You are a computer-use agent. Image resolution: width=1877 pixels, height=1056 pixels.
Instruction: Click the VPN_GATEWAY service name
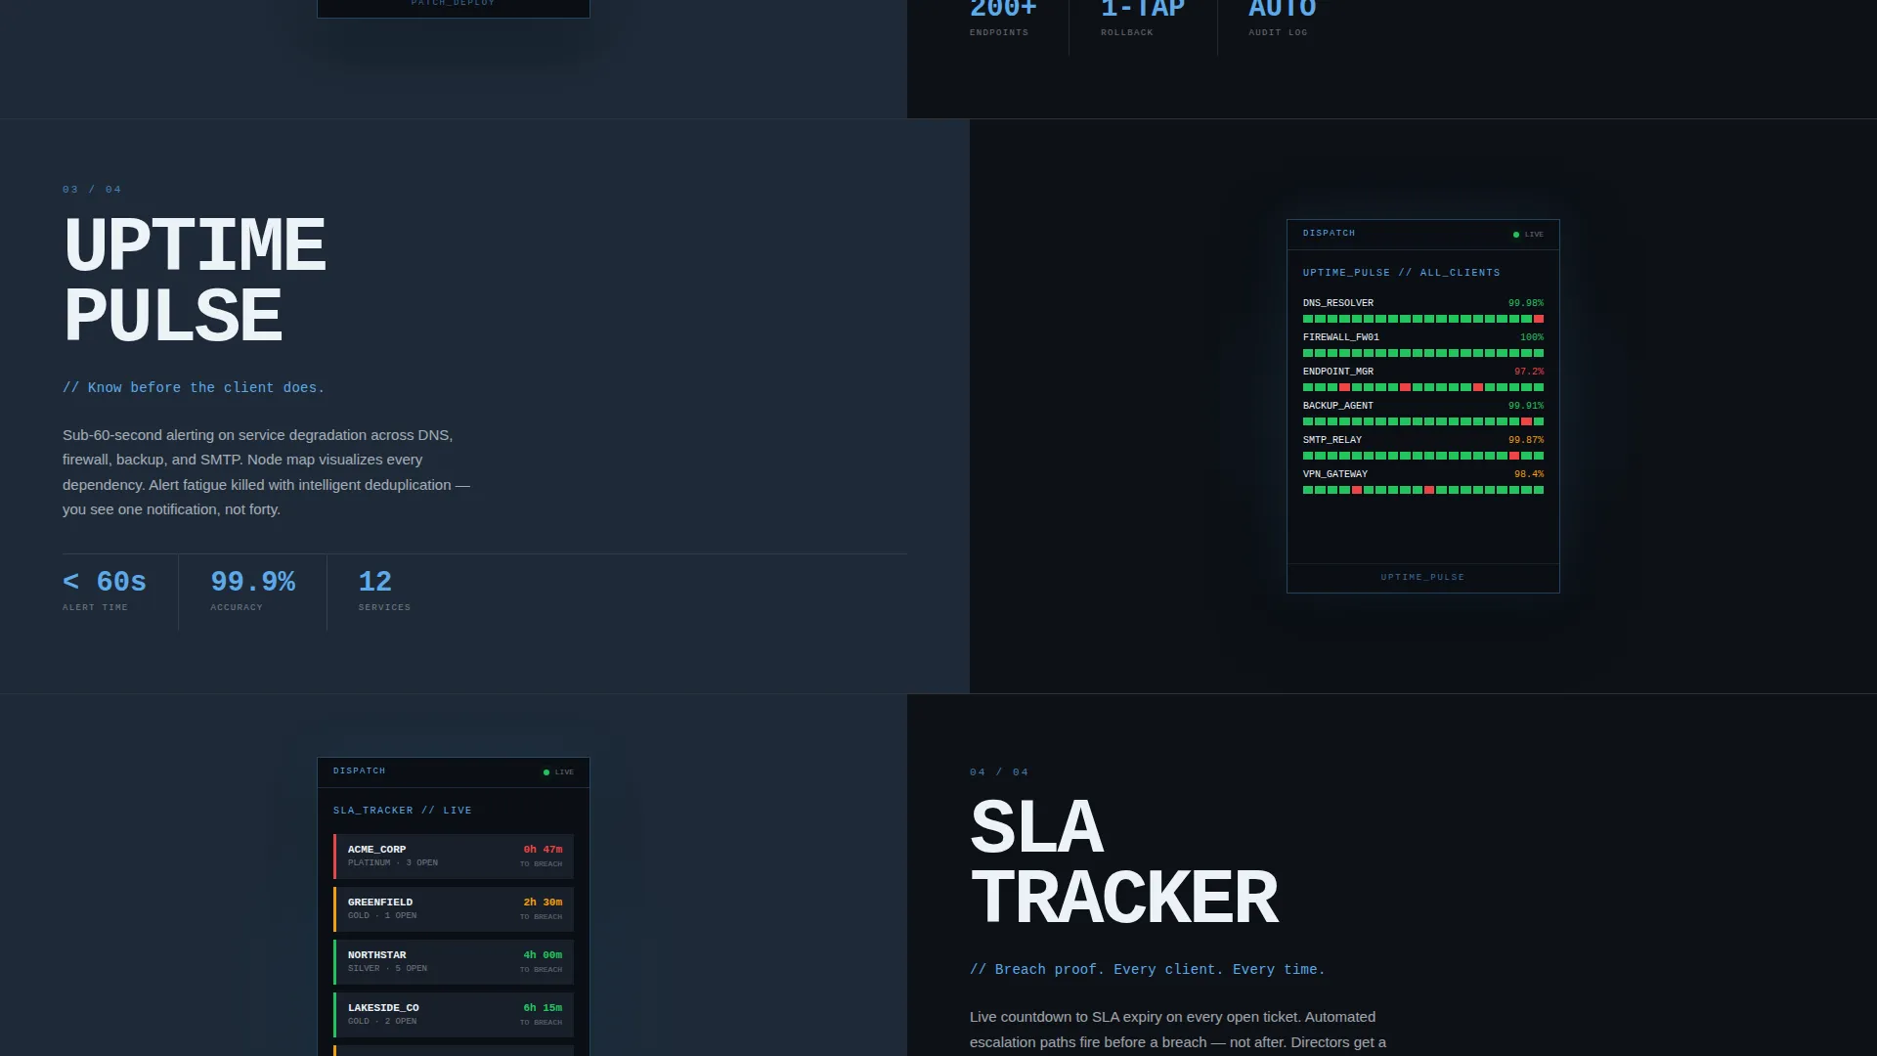coord(1334,474)
